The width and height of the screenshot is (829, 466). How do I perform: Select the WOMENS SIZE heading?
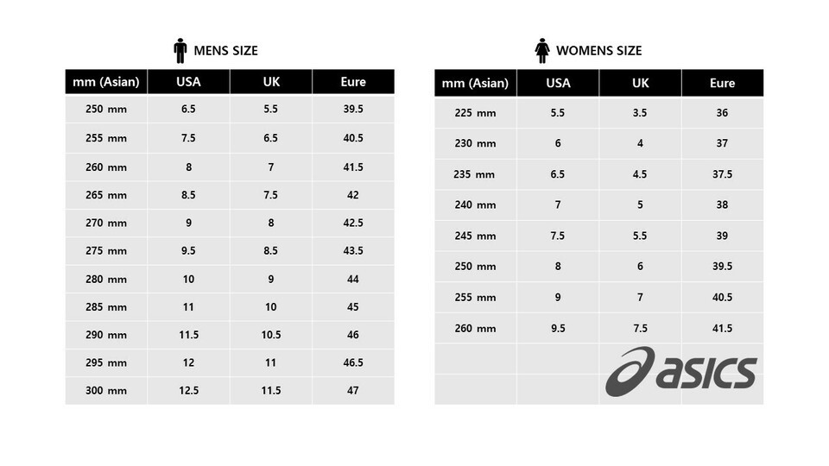[x=598, y=51]
